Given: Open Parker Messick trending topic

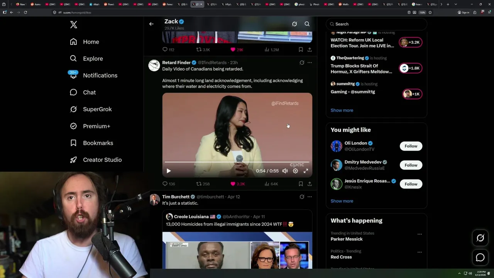Looking at the screenshot, I should coord(346,239).
